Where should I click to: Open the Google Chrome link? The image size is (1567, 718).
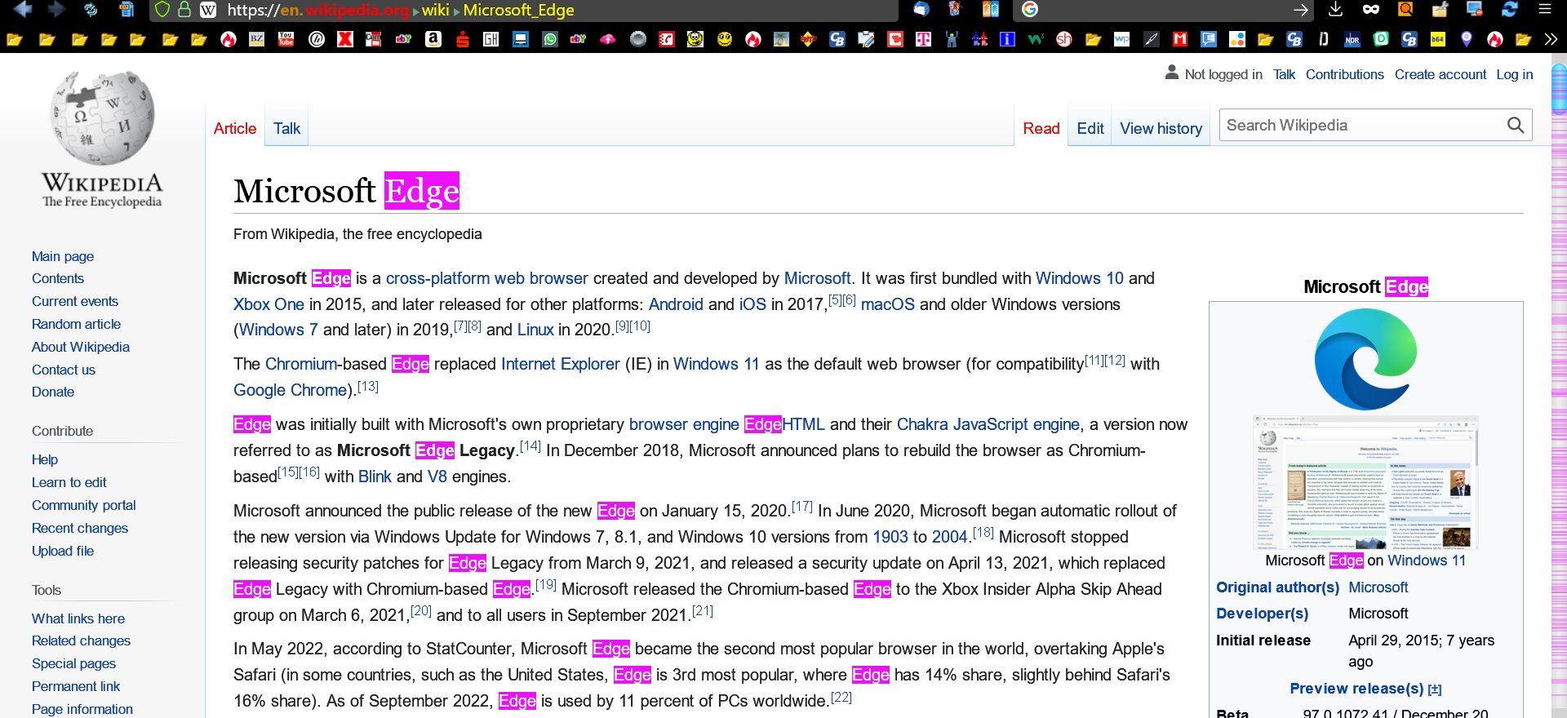[x=291, y=390]
